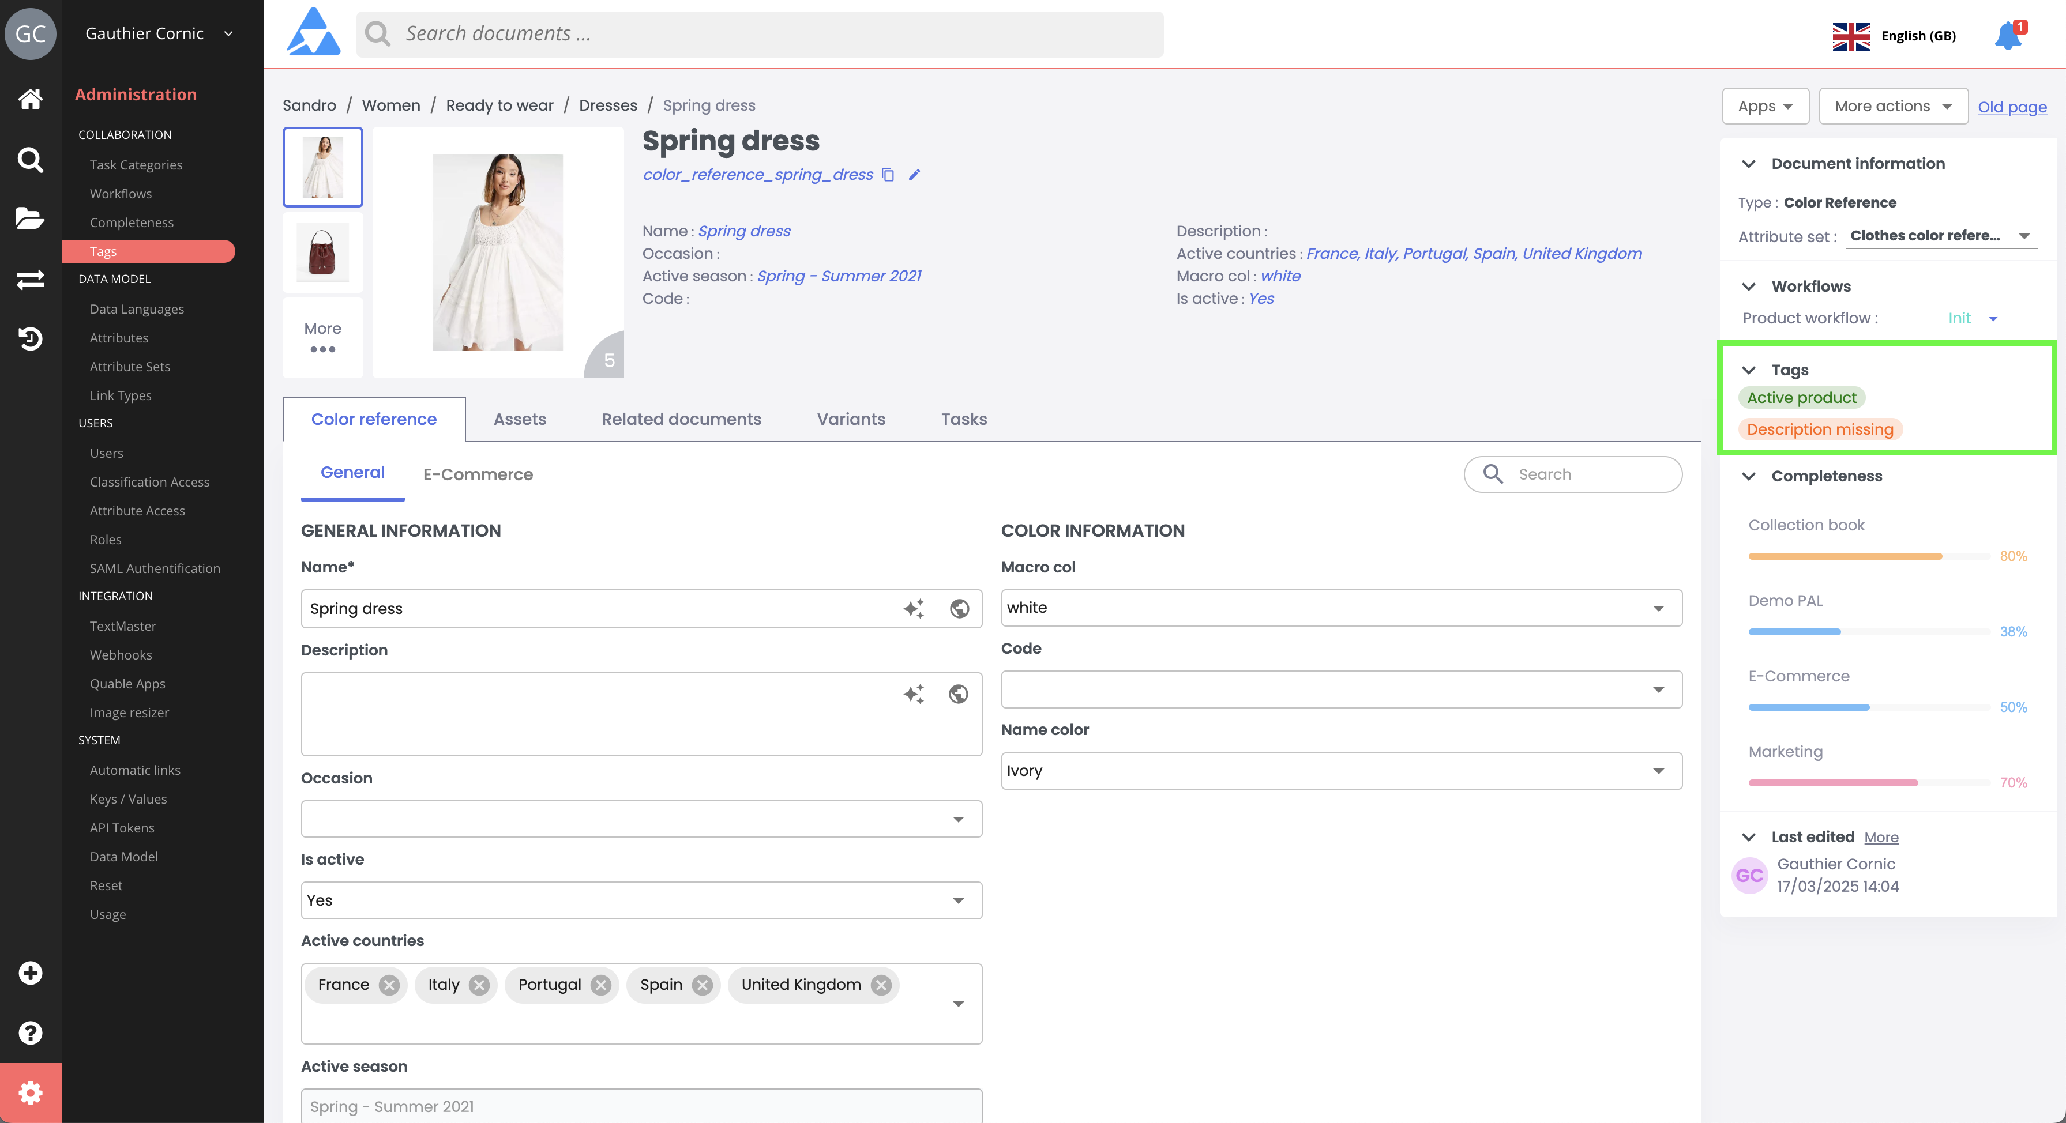Remove France from Active countries
The image size is (2066, 1123).
pyautogui.click(x=389, y=985)
